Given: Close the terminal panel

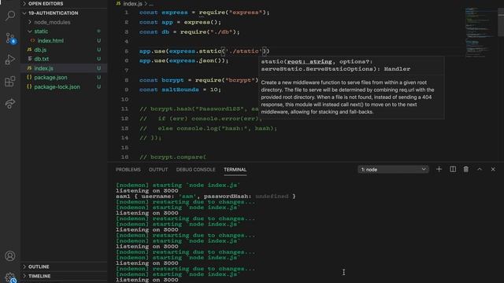Looking at the screenshot, I should tap(493, 169).
